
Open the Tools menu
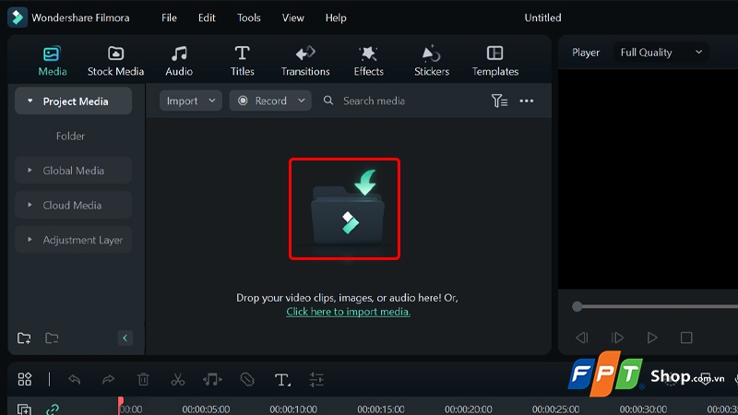coord(248,18)
